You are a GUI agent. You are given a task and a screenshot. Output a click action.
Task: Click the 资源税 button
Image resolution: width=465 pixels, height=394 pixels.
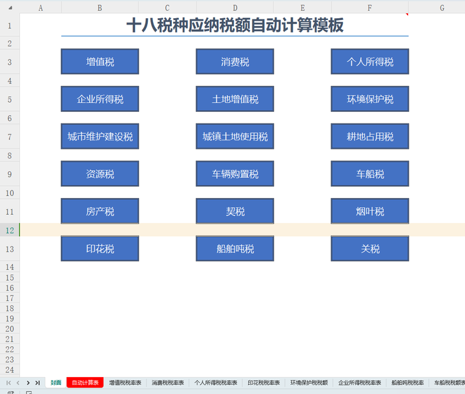(99, 174)
